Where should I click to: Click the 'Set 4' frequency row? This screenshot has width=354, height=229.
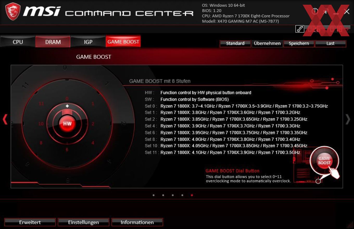223,126
